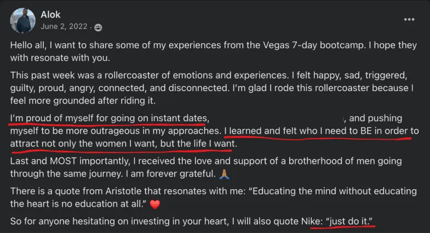Click the word Nike in the last line
The width and height of the screenshot is (430, 233).
[x=312, y=221]
